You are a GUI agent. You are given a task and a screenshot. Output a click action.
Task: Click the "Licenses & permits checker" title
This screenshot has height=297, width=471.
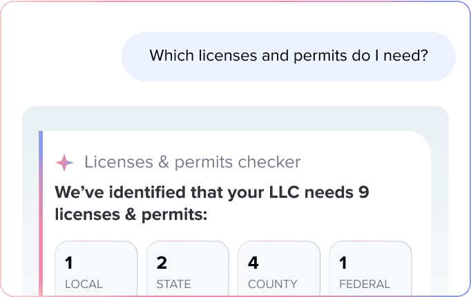(192, 163)
